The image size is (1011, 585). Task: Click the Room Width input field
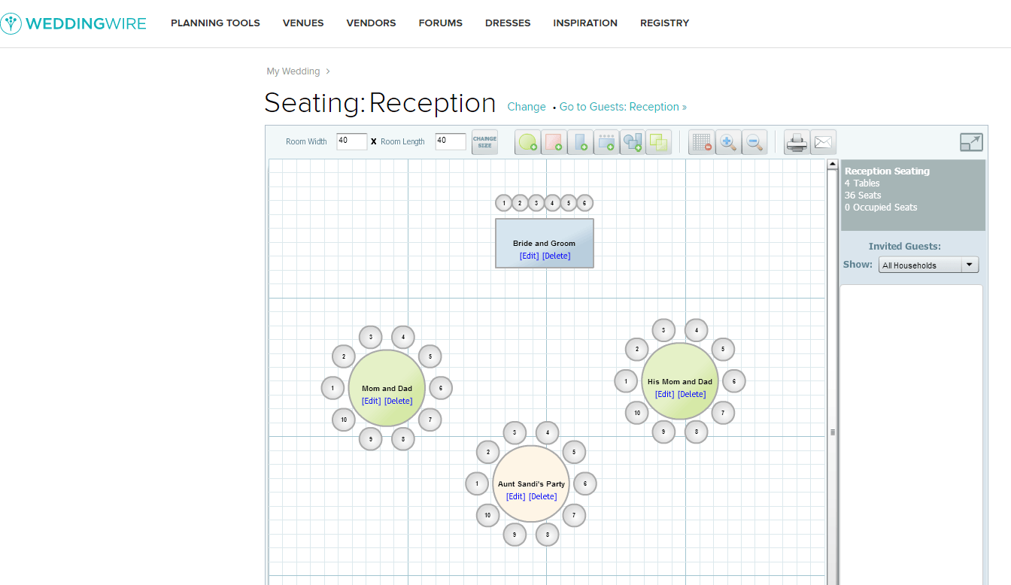(351, 141)
